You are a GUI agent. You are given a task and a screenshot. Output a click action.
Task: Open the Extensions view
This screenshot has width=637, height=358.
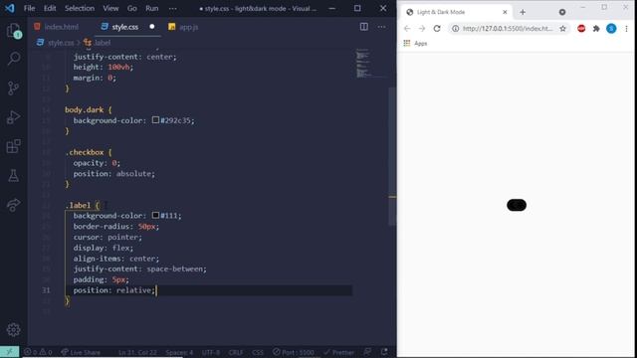(13, 146)
